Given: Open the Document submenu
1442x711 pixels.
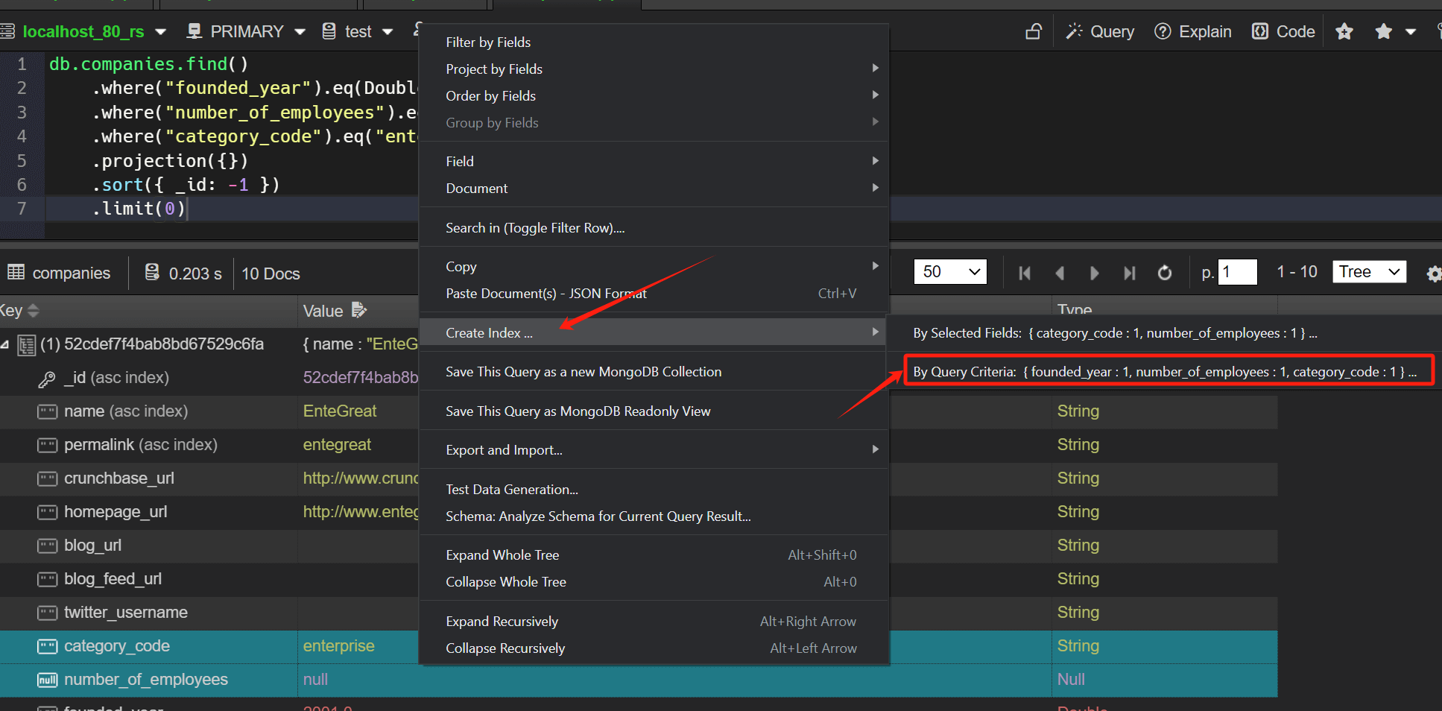Looking at the screenshot, I should click(654, 189).
